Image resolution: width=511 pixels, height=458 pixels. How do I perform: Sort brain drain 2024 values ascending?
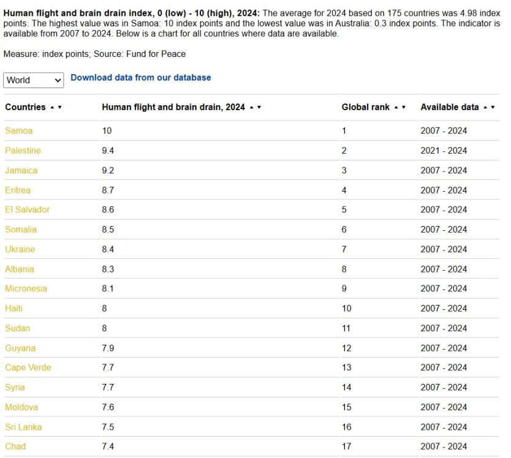[x=252, y=107]
